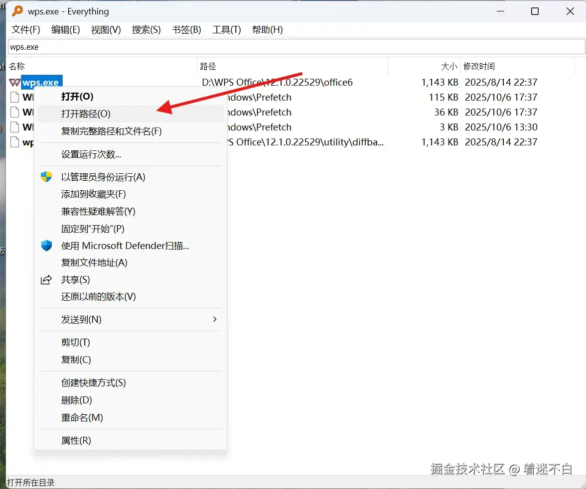The image size is (586, 489).
Task: Click the shield icon for run as administrator
Action: 46,177
